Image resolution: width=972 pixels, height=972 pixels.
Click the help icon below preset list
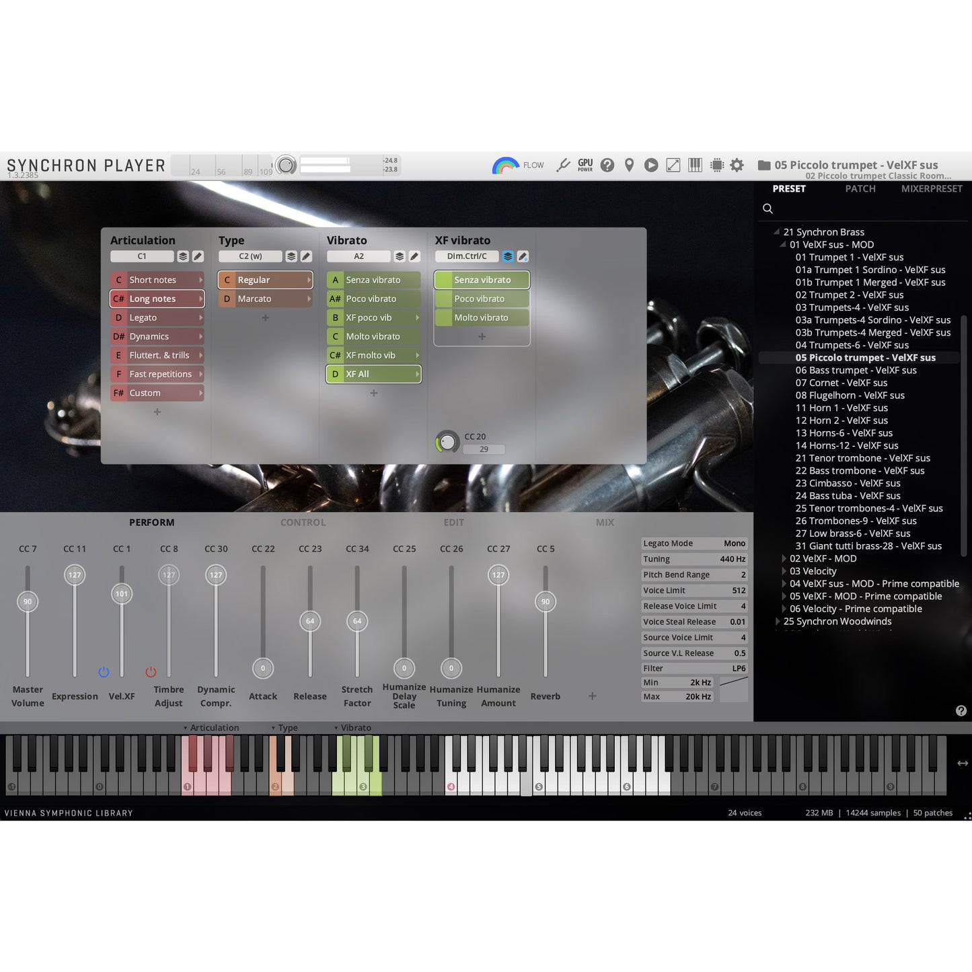click(961, 710)
